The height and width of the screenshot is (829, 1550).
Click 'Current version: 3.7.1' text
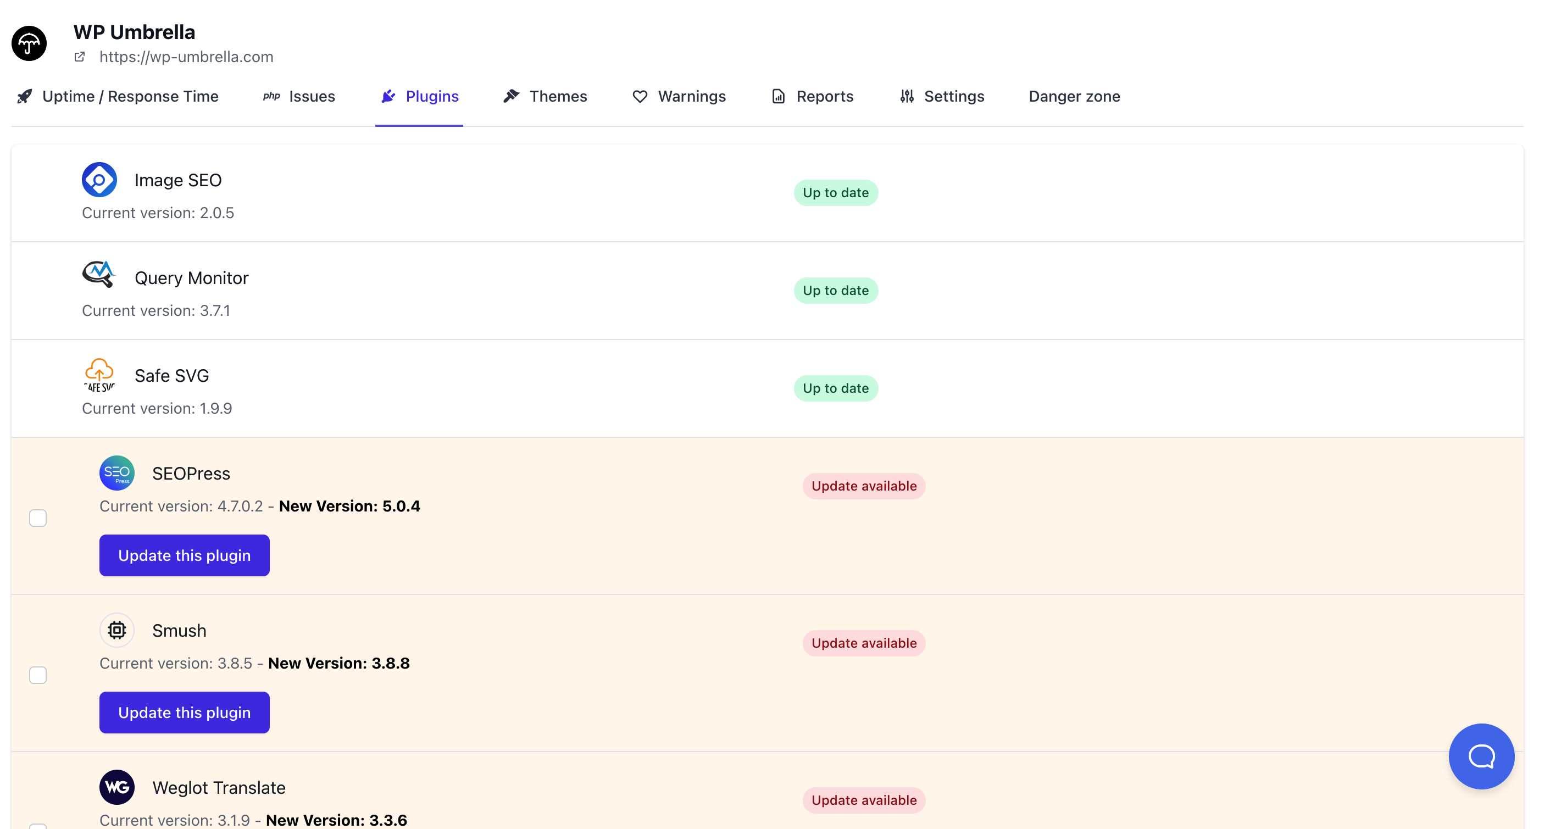(157, 310)
